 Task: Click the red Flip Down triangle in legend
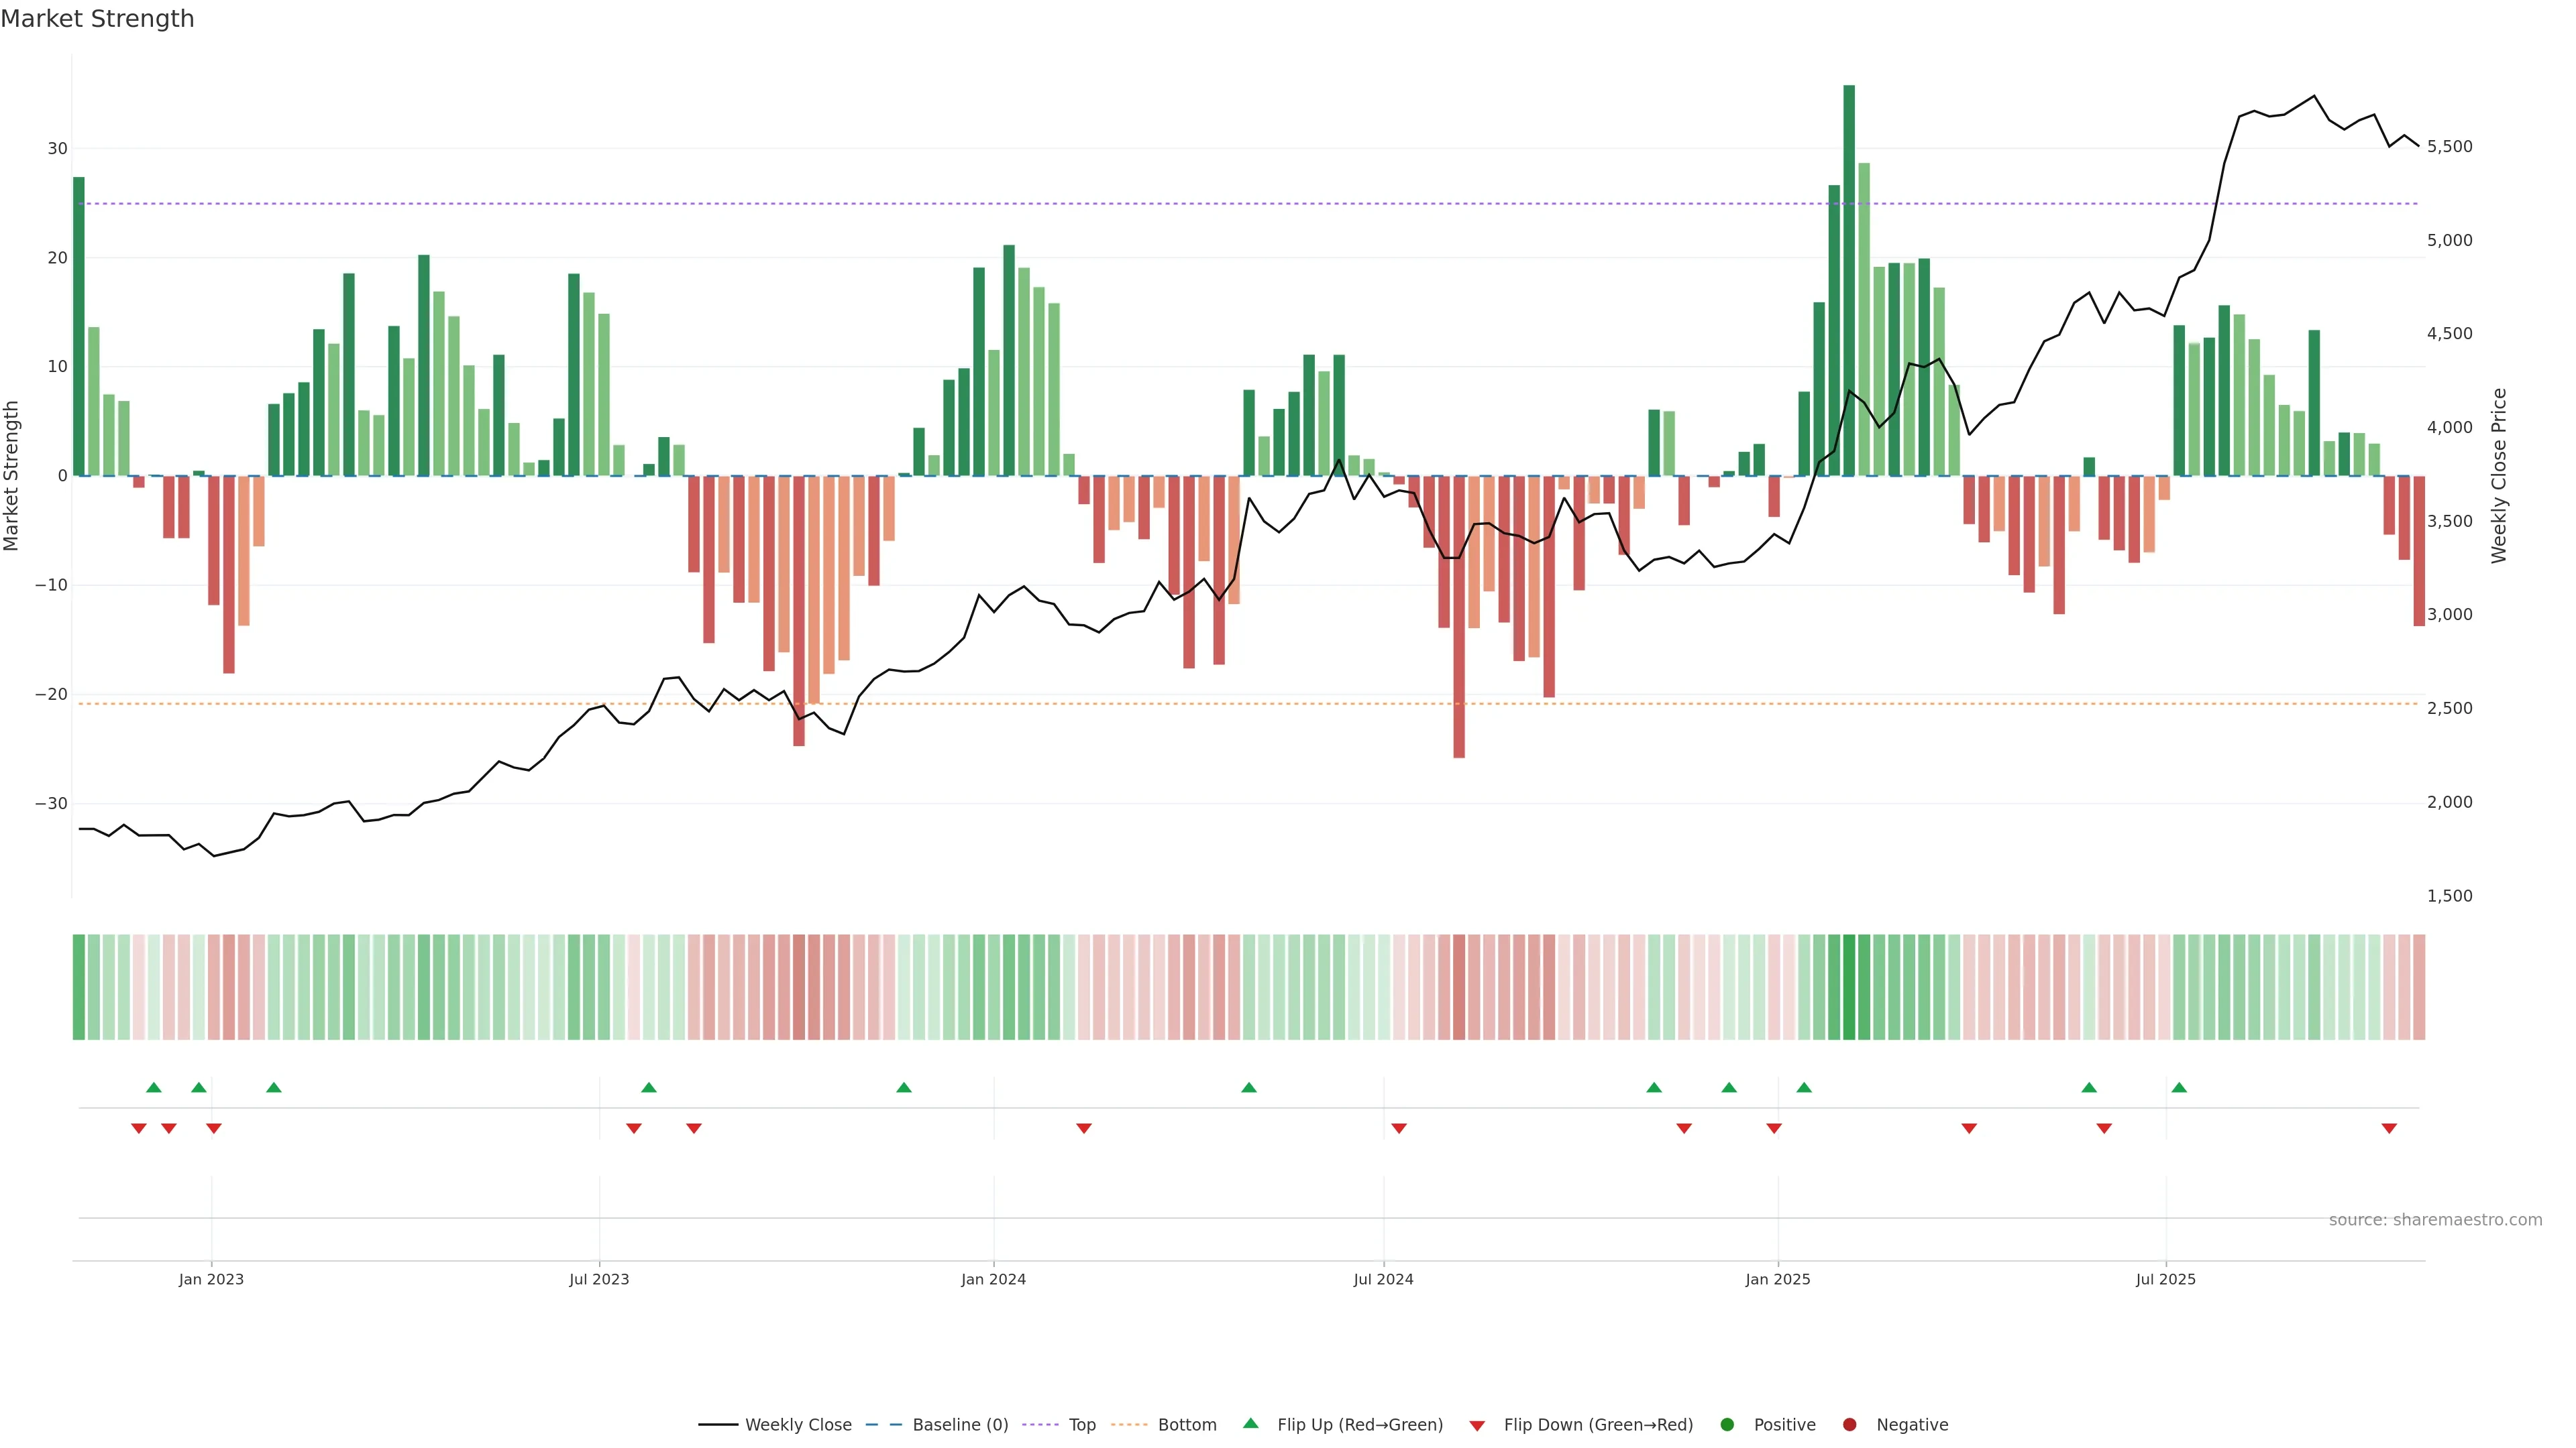[x=1477, y=1426]
